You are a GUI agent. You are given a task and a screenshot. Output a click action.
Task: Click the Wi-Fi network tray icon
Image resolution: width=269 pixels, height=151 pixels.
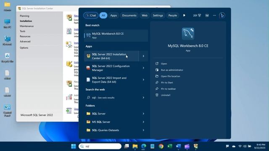pos(240,146)
